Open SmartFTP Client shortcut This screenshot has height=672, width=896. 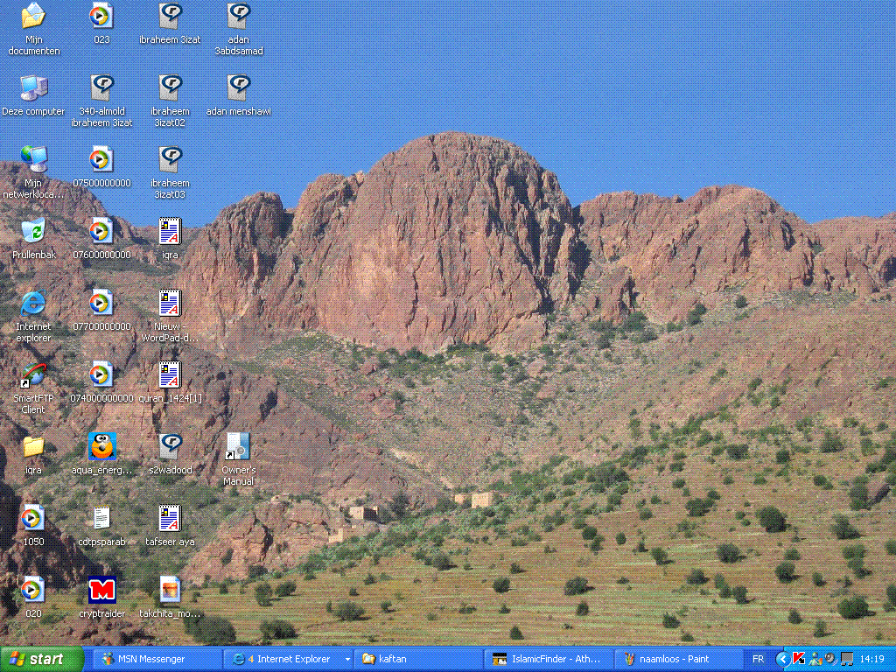(x=33, y=375)
